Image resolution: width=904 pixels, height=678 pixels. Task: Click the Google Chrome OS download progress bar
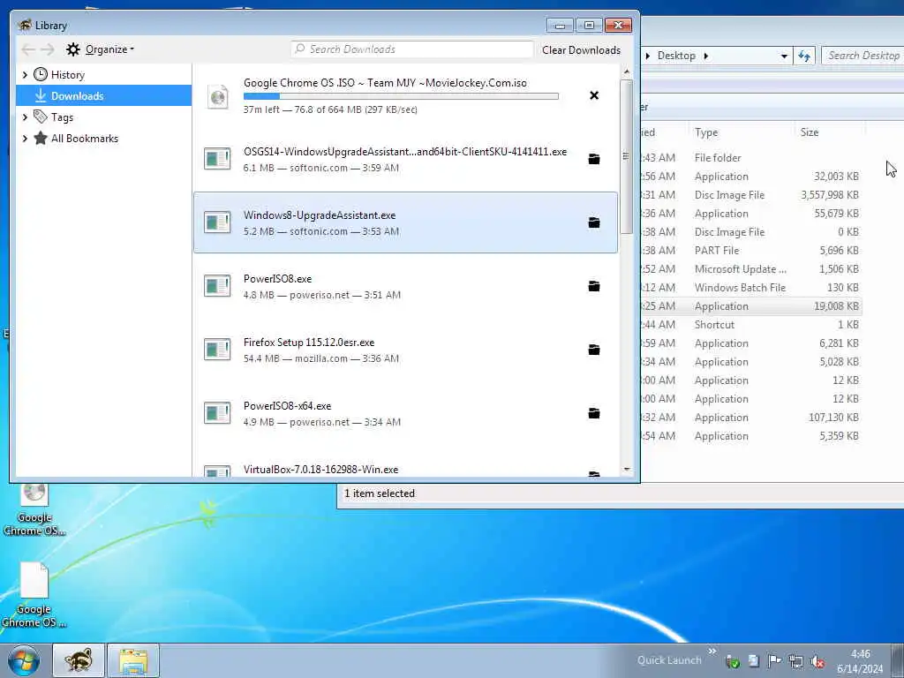click(401, 96)
